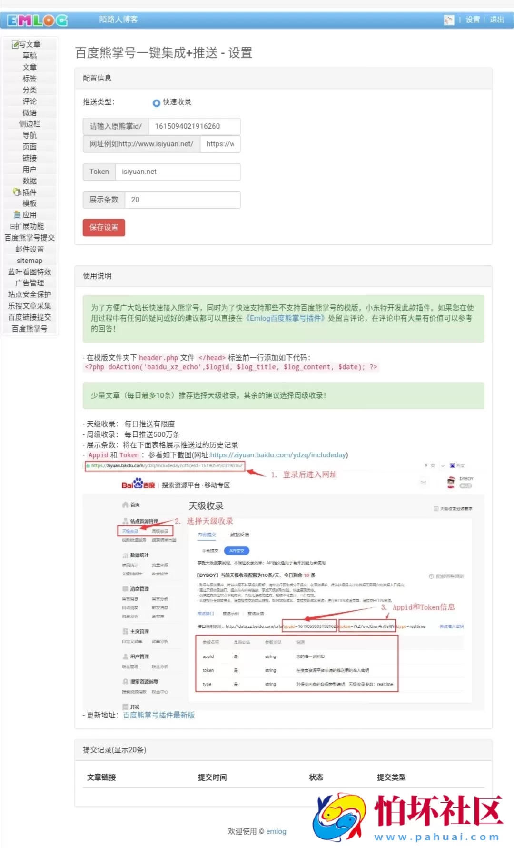Viewport: 514px width, 848px height.
Task: Open 乐搜文章采集 plugin
Action: (30, 306)
